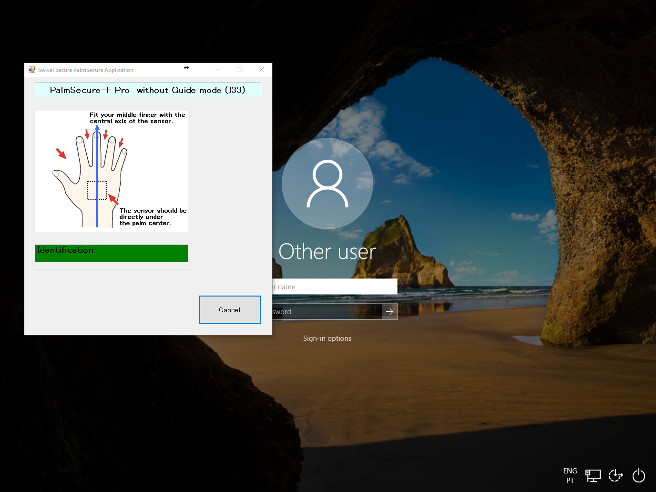Click the network status icon at bottom right

593,475
